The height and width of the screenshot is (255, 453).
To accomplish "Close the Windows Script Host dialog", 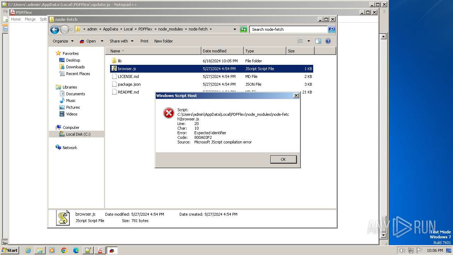I will (296, 96).
